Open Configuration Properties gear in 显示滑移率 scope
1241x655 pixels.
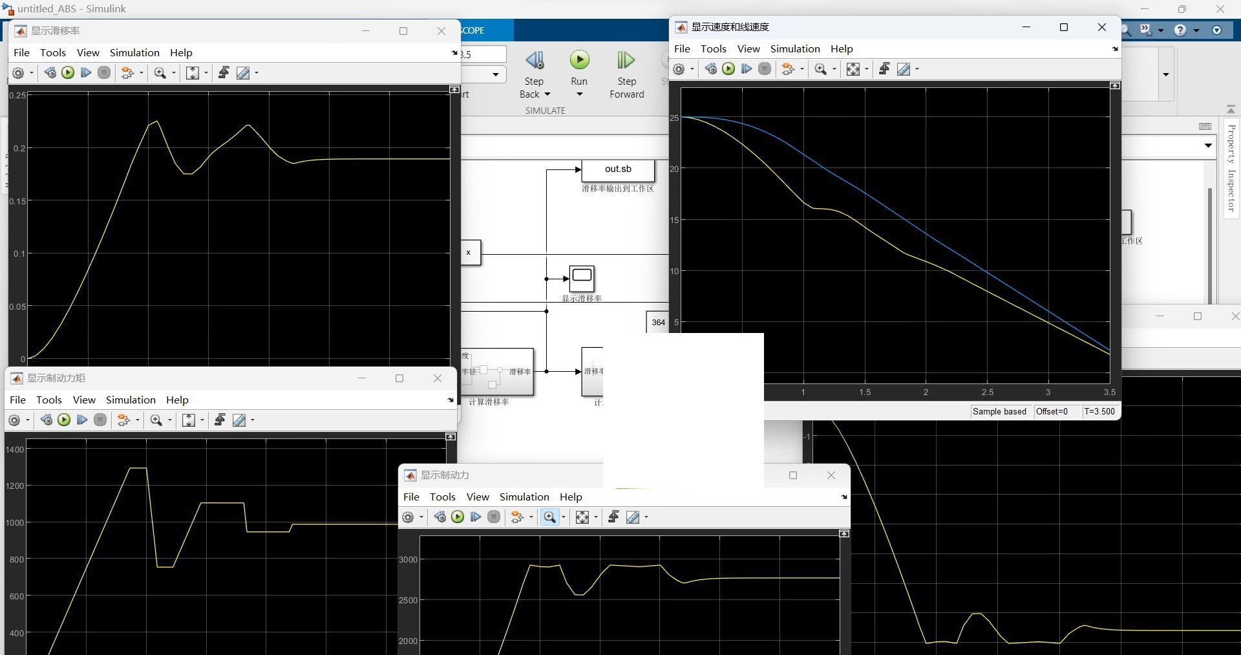[x=18, y=73]
